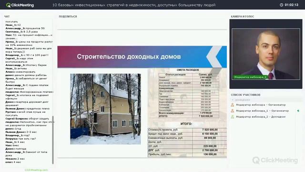Click the КАМЕРА И ГОЛОС panel header
The width and height of the screenshot is (305, 172).
pyautogui.click(x=243, y=17)
